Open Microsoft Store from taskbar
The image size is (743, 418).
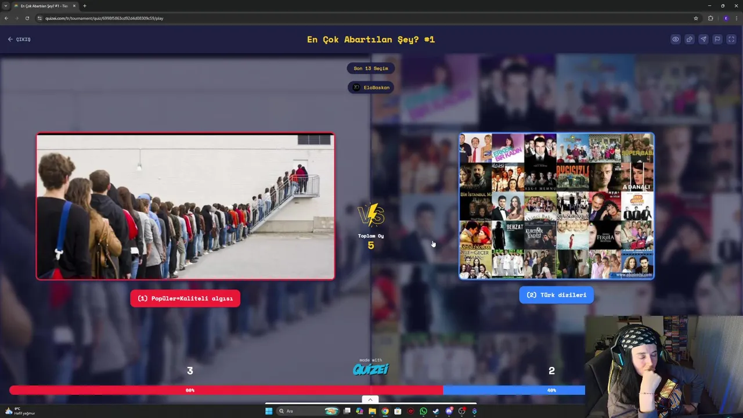398,411
